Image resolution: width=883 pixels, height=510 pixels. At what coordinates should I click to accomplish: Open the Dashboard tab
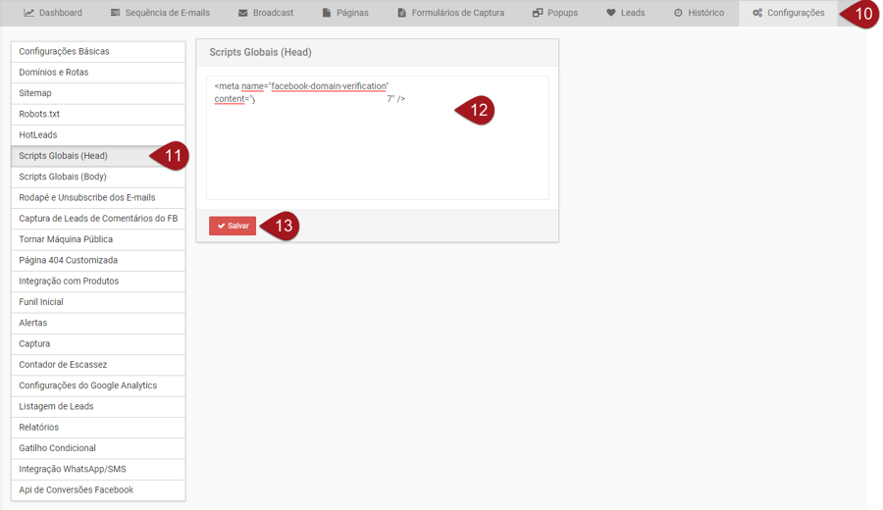tap(53, 13)
